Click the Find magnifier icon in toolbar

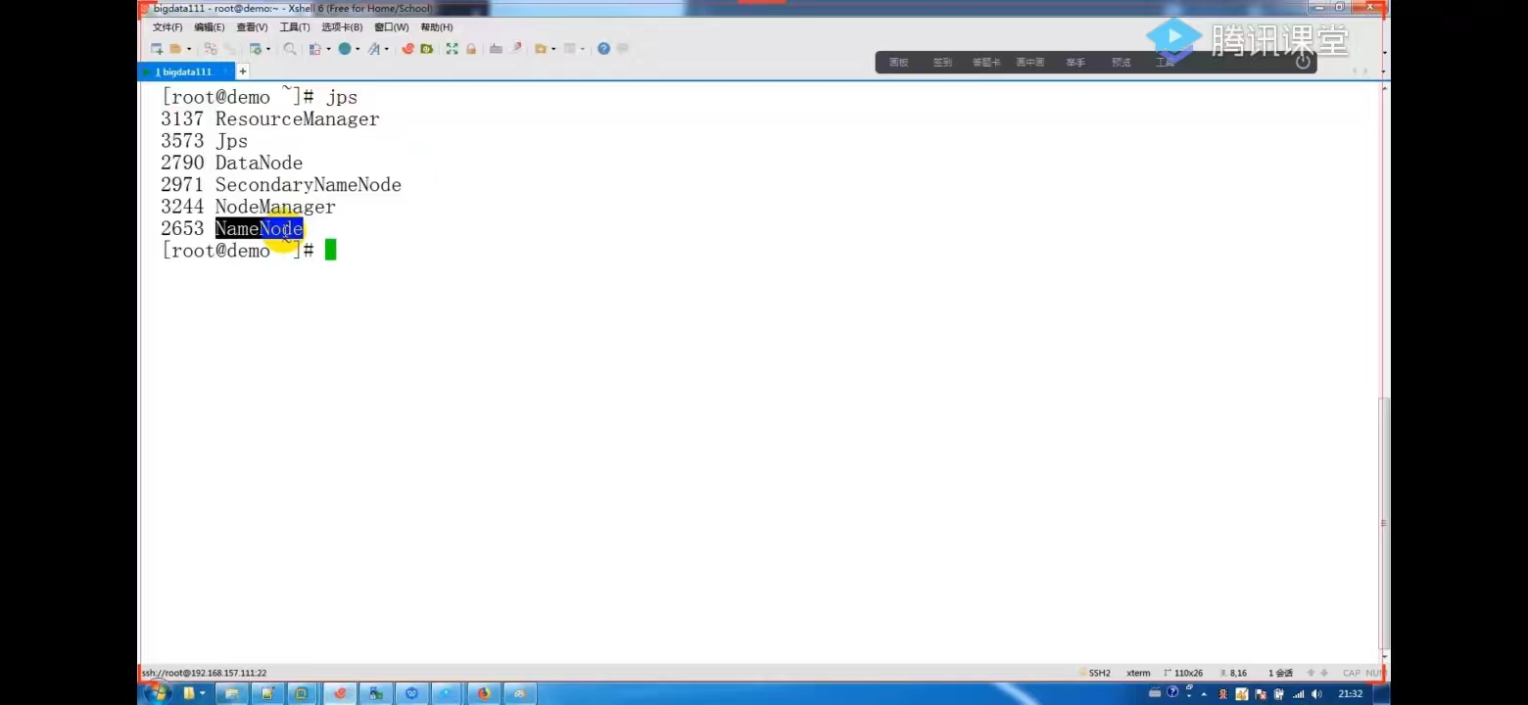click(x=290, y=49)
